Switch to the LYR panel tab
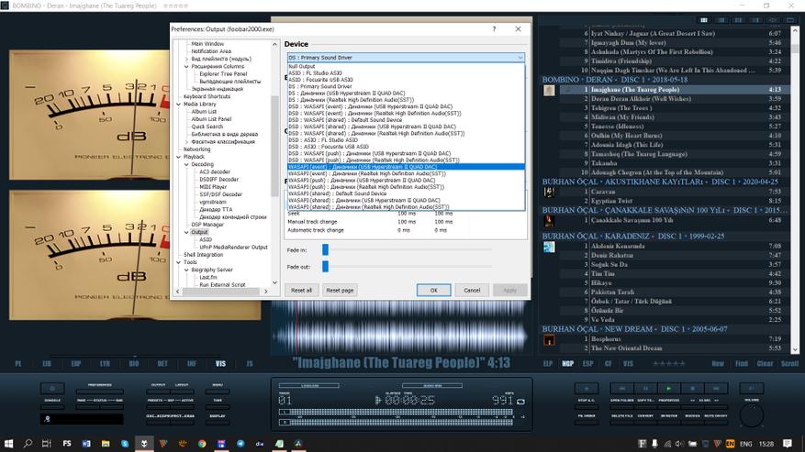 pos(105,363)
